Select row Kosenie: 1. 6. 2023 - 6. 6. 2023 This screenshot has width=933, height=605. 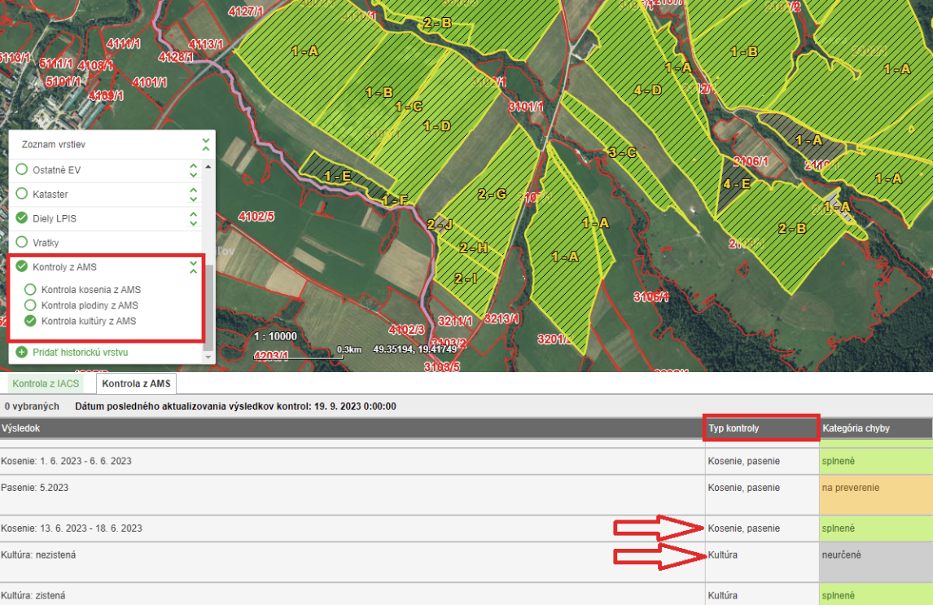466,461
